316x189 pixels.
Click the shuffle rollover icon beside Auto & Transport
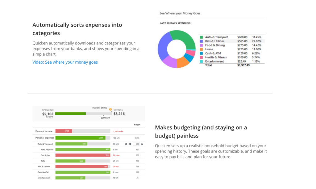126,144
